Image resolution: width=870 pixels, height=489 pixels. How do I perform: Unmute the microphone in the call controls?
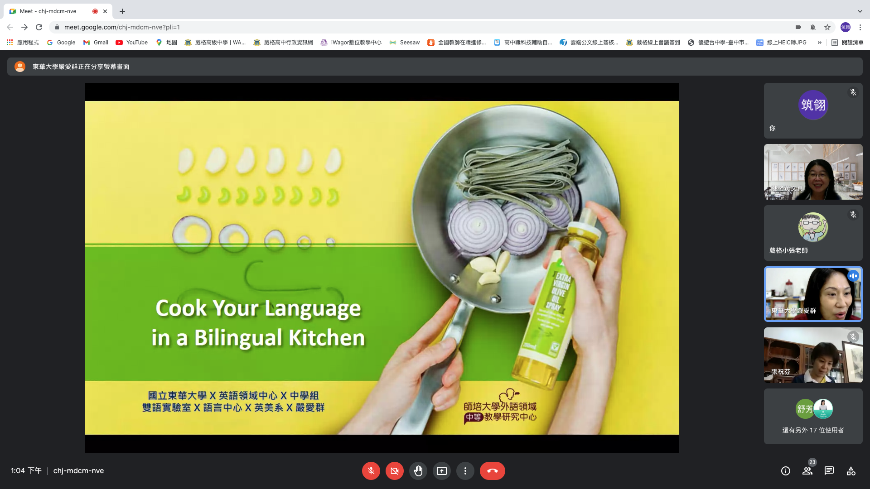[x=371, y=471]
